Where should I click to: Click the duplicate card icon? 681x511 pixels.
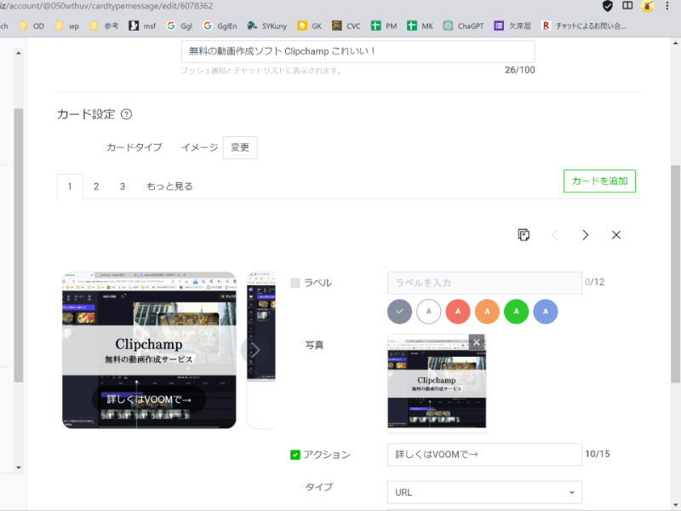[x=524, y=235]
